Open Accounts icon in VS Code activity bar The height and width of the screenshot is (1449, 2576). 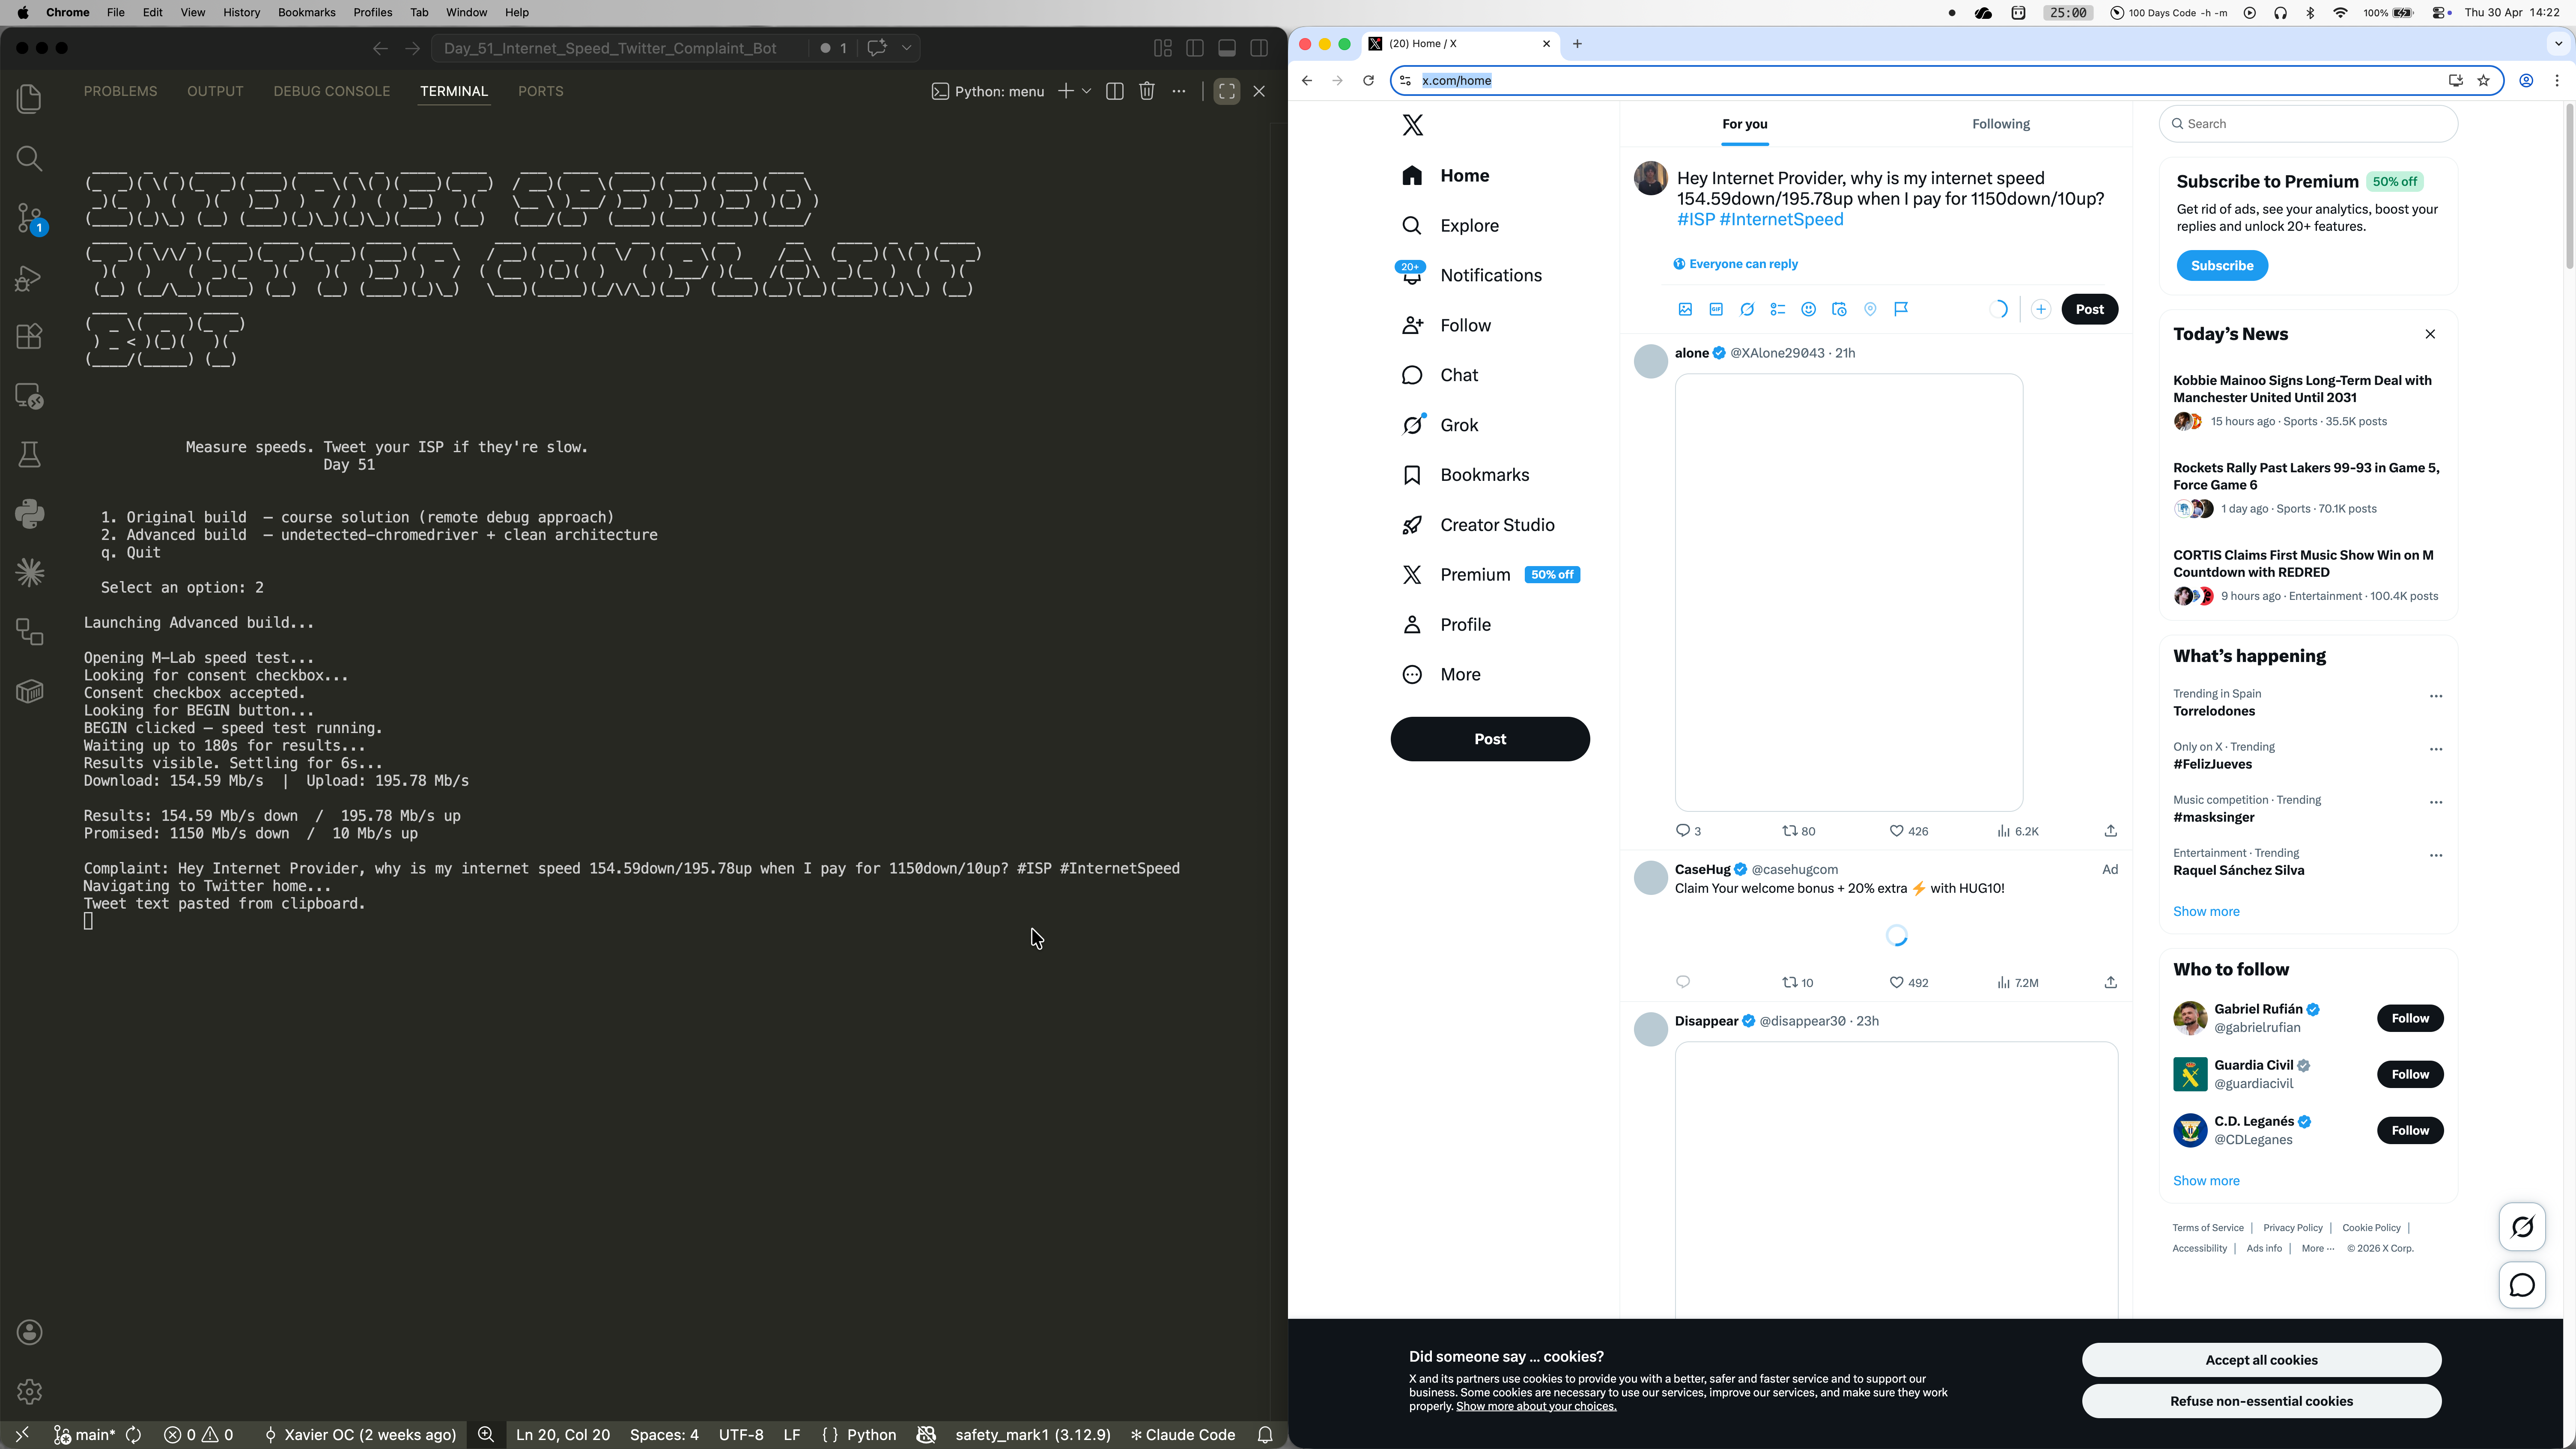[29, 1332]
